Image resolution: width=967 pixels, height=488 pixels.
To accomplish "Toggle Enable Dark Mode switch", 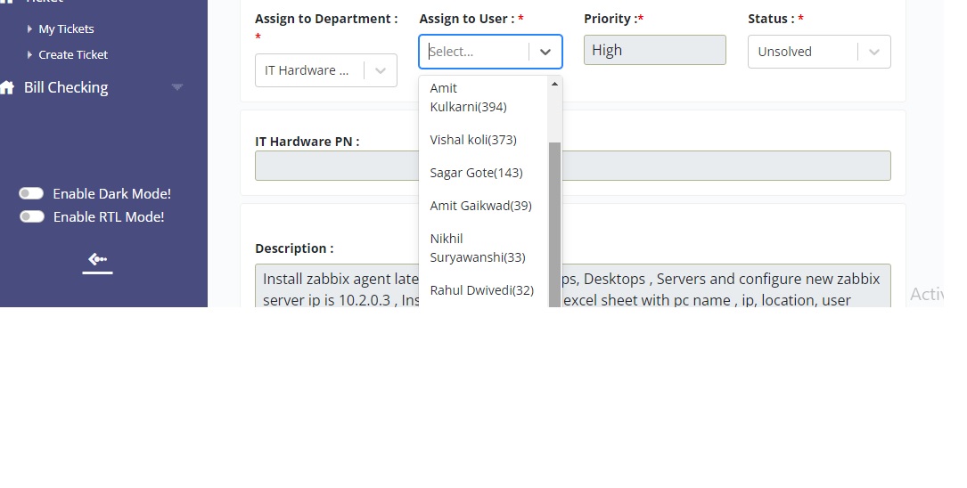I will tap(31, 193).
